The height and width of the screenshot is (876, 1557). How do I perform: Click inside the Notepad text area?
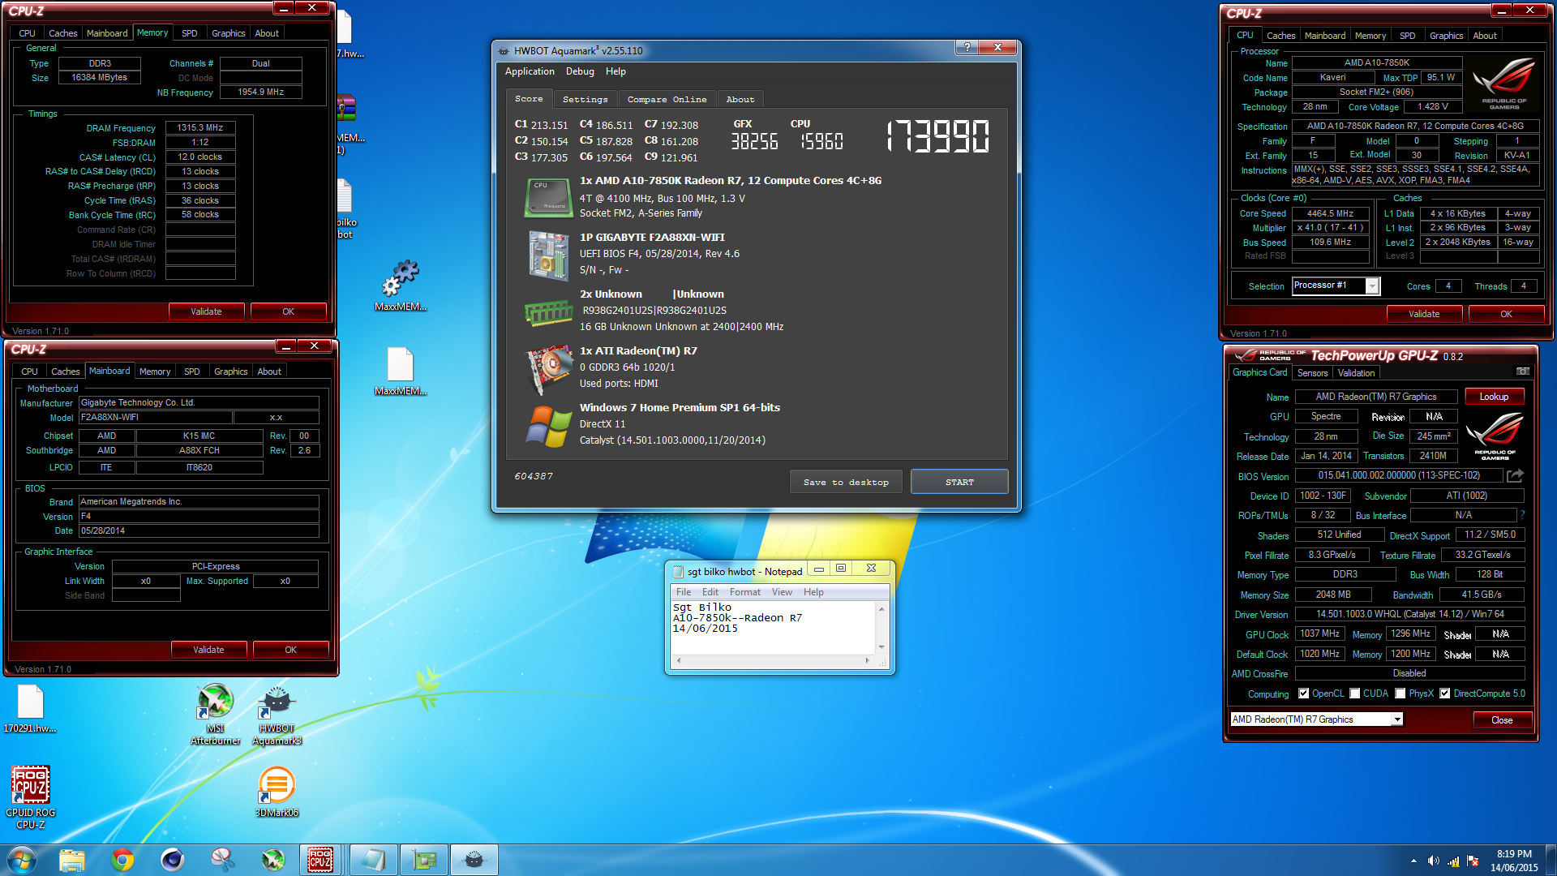point(773,628)
